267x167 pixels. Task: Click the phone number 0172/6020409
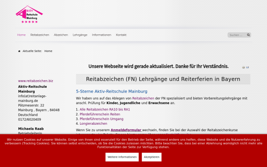29,119
